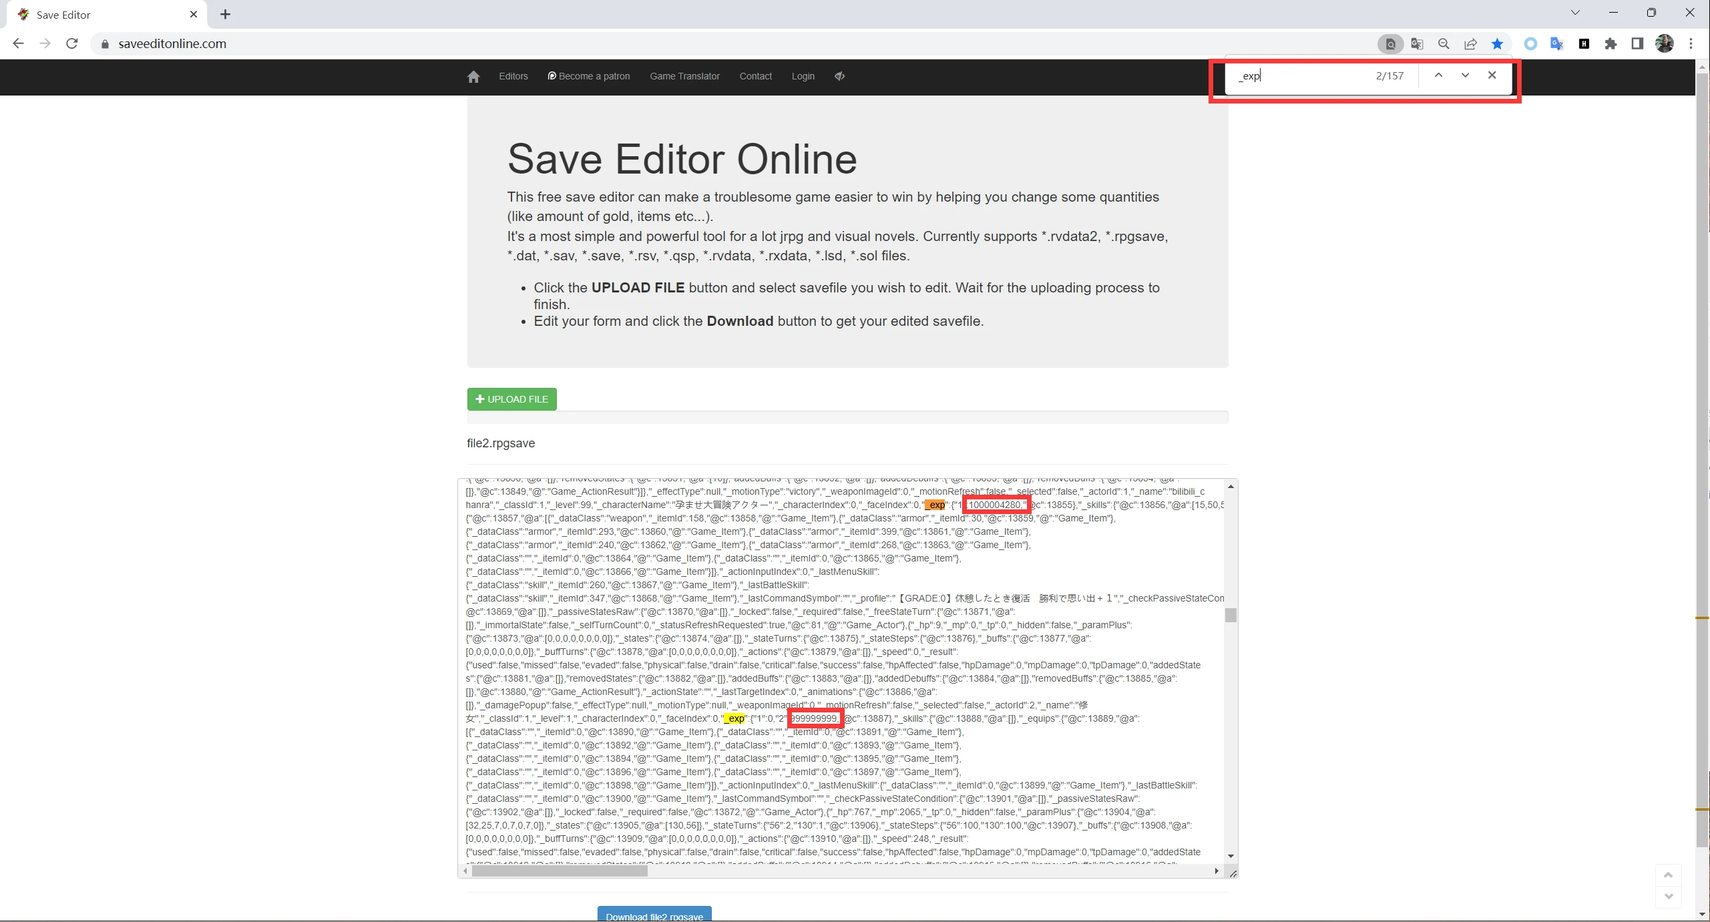Open the Chrome three-dot menu
The width and height of the screenshot is (1710, 922).
pyautogui.click(x=1691, y=44)
